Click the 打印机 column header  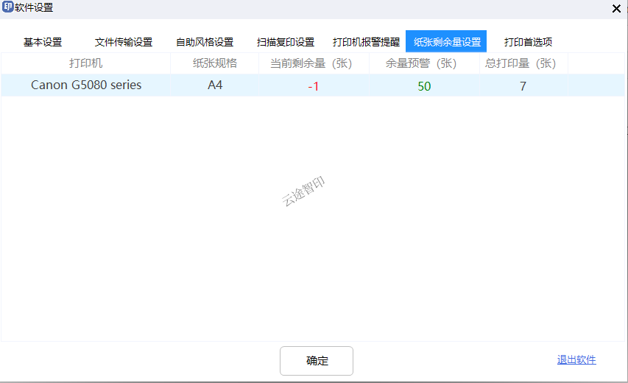(x=85, y=63)
